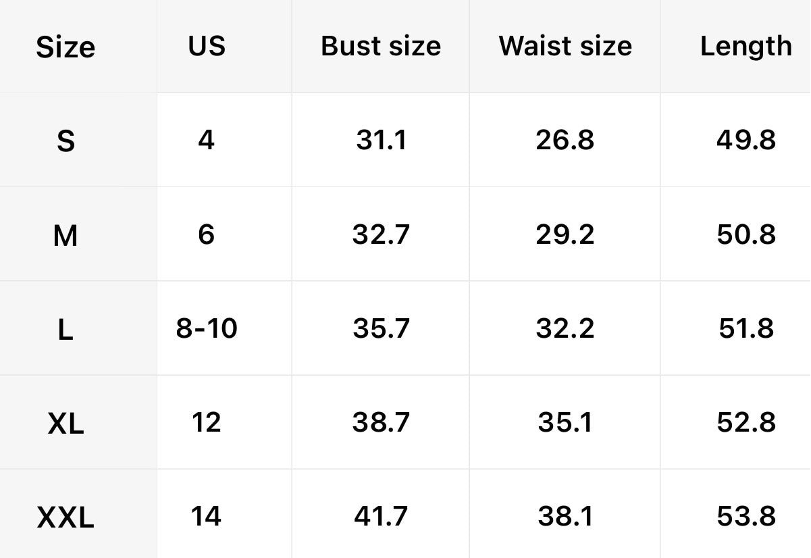Choose the XXL size row label

66,518
